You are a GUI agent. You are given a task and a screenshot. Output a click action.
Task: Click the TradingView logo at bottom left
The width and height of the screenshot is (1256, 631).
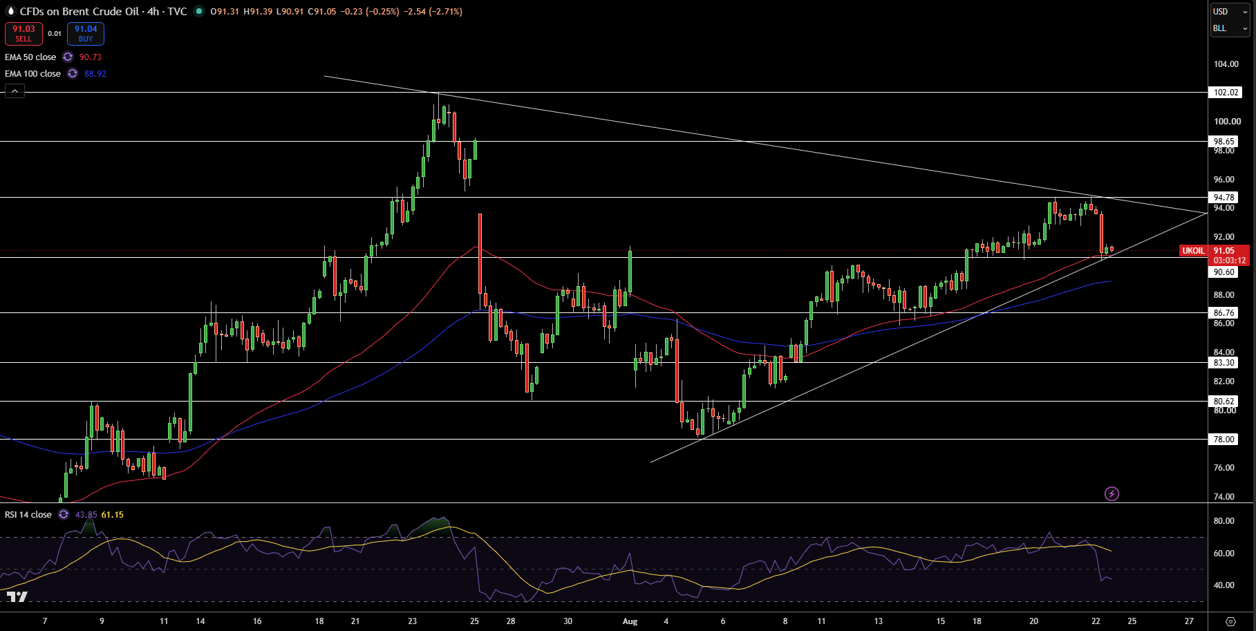[x=17, y=597]
